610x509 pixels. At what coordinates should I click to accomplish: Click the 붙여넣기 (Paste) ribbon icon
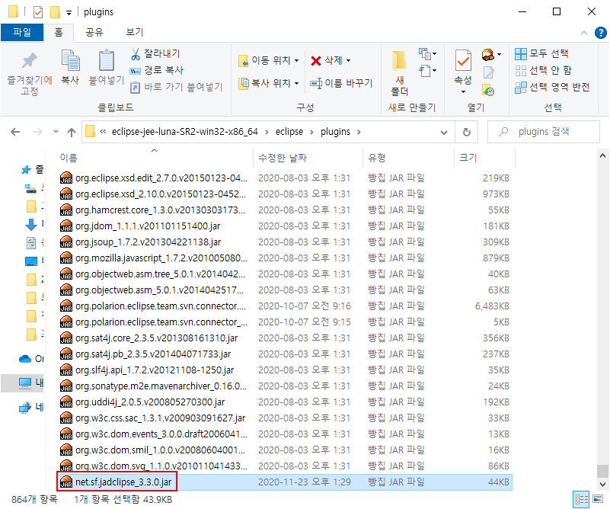point(106,66)
